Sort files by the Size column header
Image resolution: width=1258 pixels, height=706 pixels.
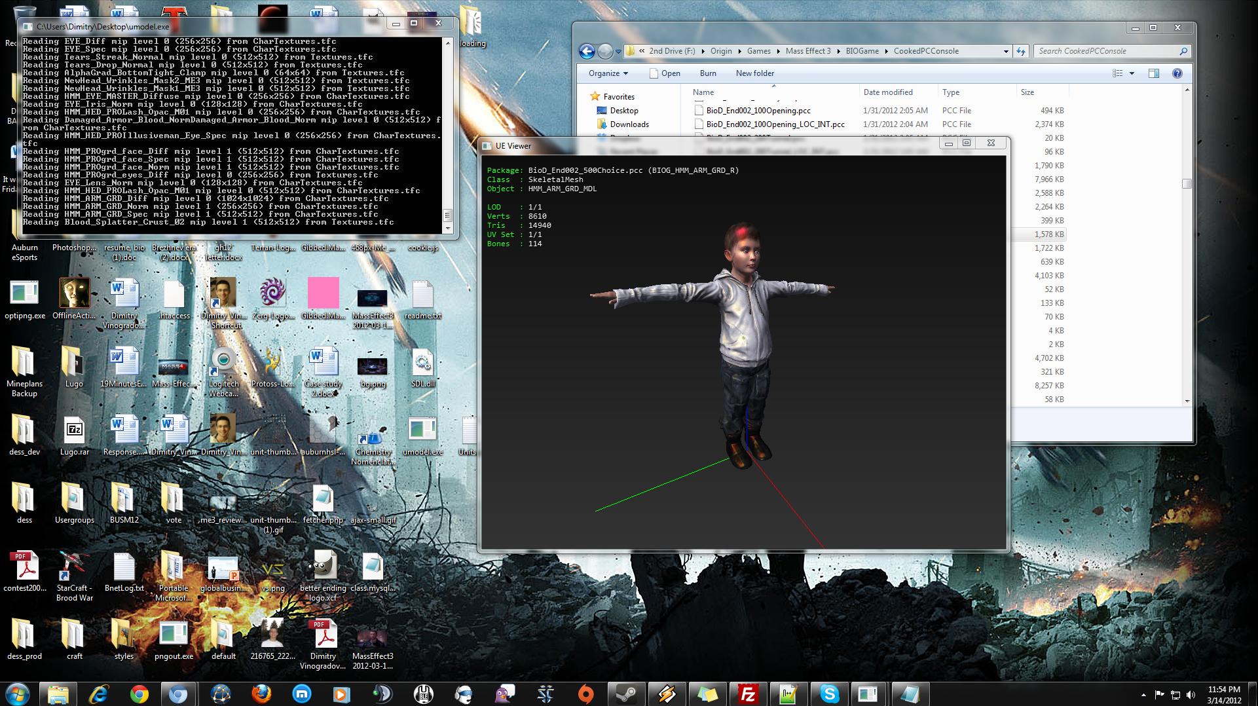[1041, 92]
